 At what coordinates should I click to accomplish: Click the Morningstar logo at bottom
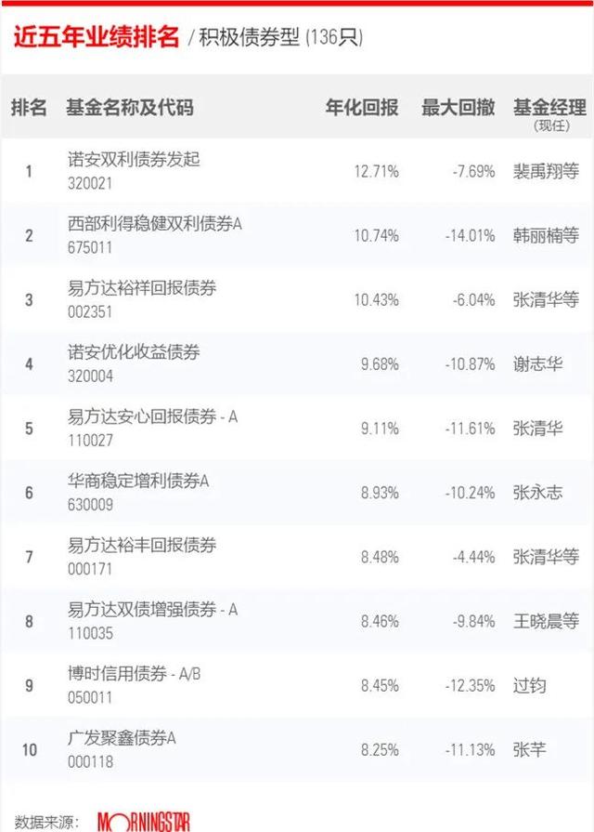[x=144, y=822]
